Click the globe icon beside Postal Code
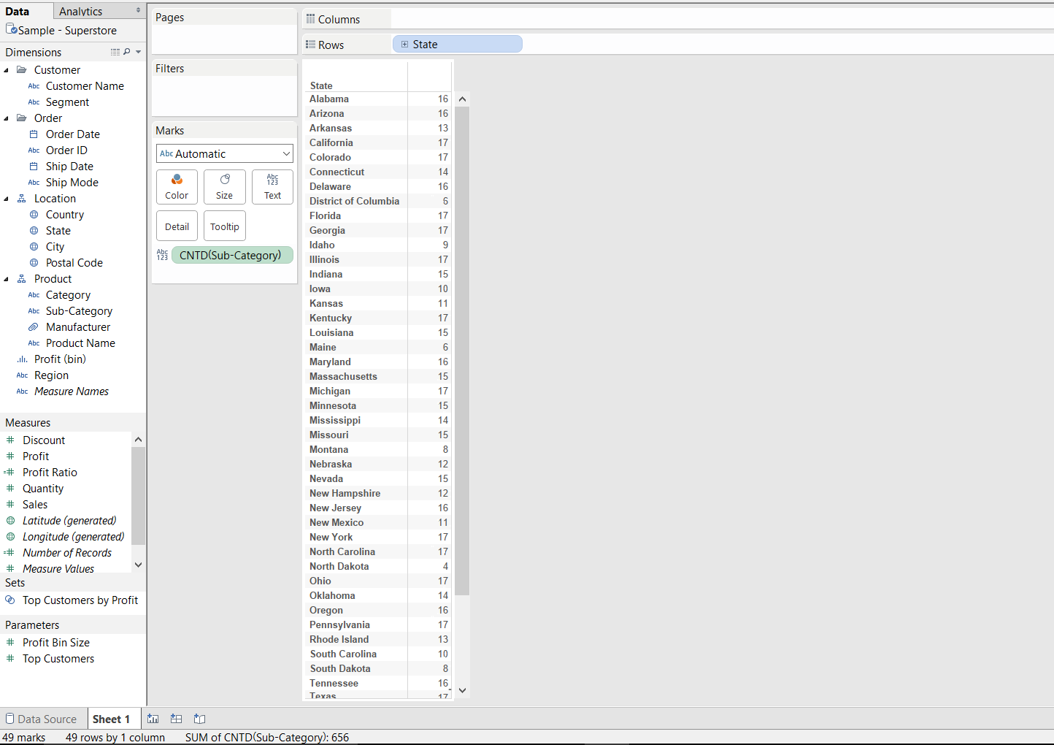Image resolution: width=1054 pixels, height=745 pixels. tap(34, 263)
